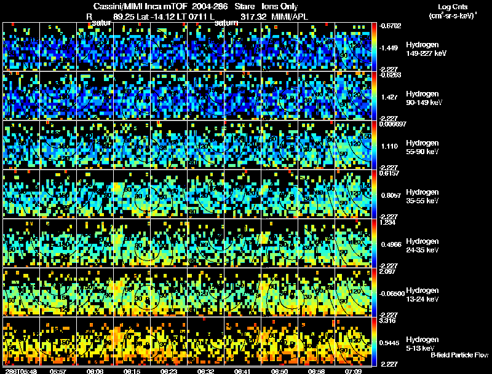Select the 07:09 time label
Screen dimensions: 492x374
[353, 371]
